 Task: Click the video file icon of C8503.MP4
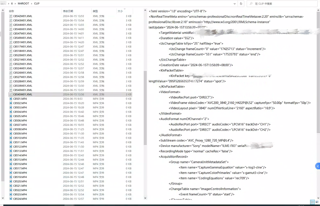point(11,108)
